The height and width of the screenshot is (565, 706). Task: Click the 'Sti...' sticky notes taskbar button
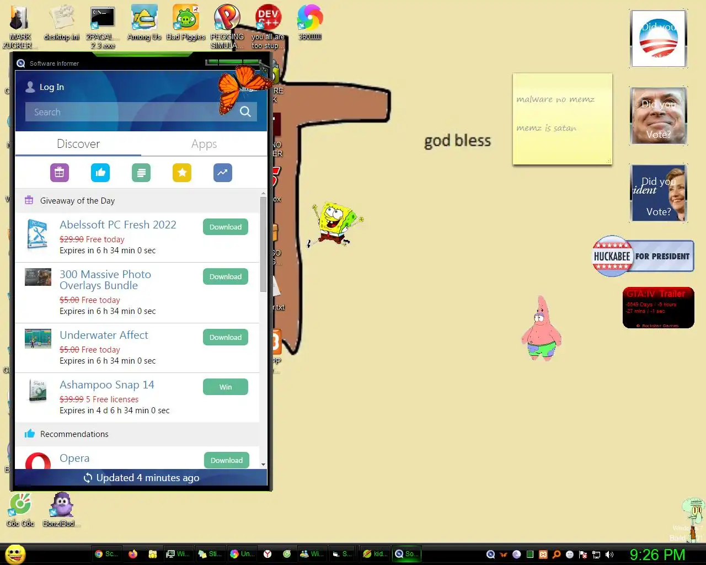(x=210, y=554)
